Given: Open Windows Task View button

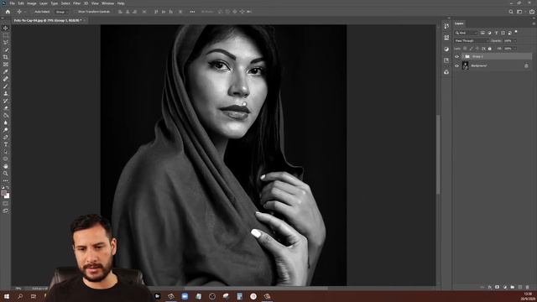Looking at the screenshot, I should tap(34, 296).
